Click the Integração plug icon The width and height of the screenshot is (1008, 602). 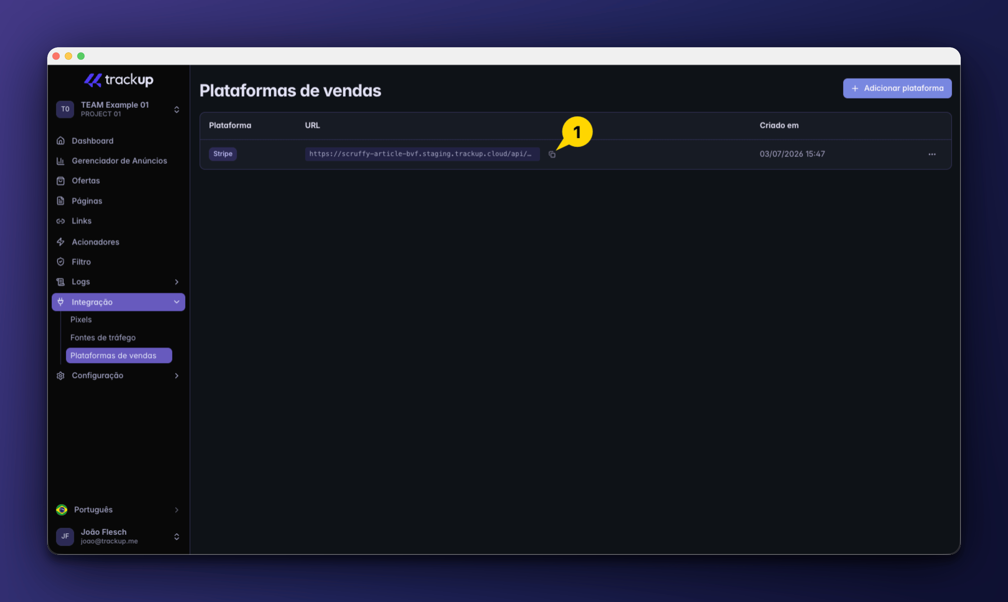point(60,302)
